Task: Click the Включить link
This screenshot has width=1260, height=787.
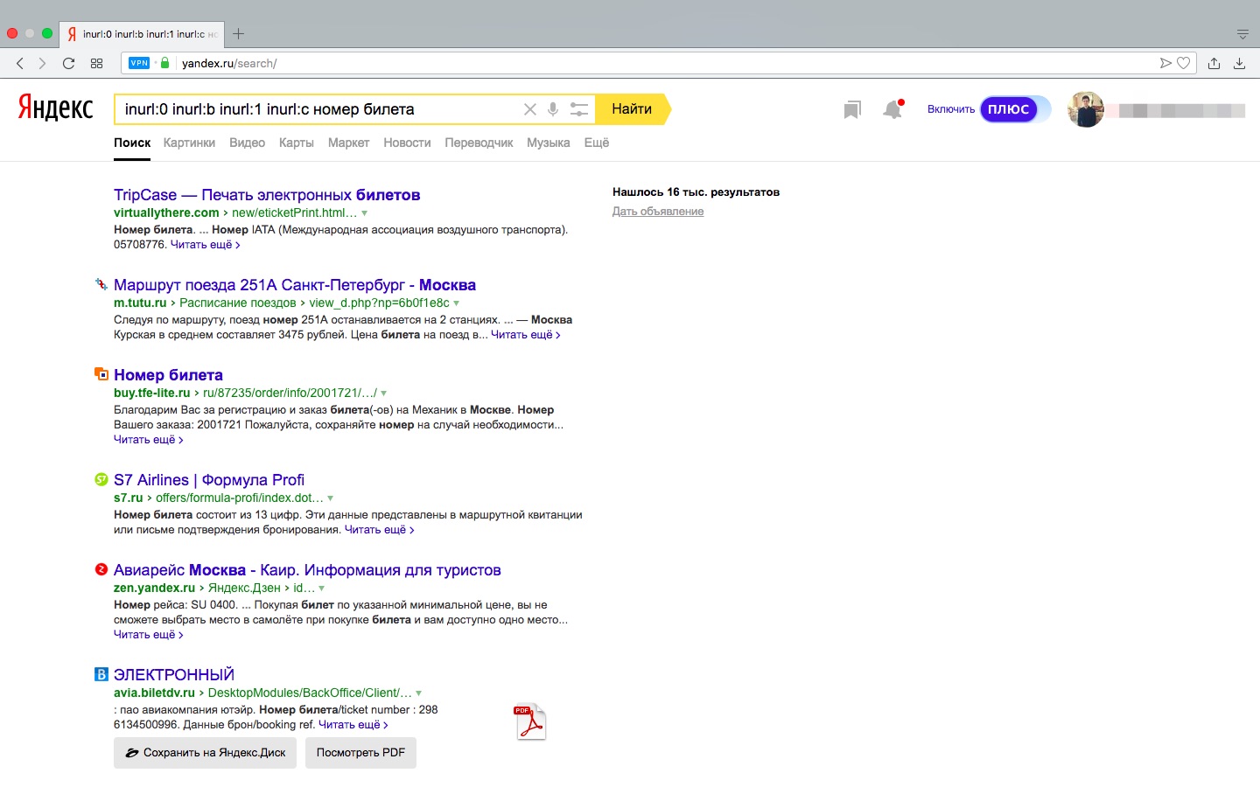Action: coord(951,109)
